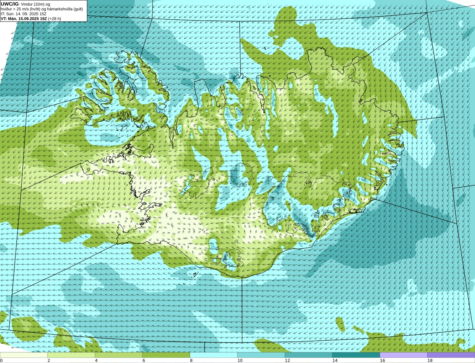This screenshot has width=475, height=363.
Task: Click the 2–4 m/s light green legend swatch
Action: click(71, 355)
